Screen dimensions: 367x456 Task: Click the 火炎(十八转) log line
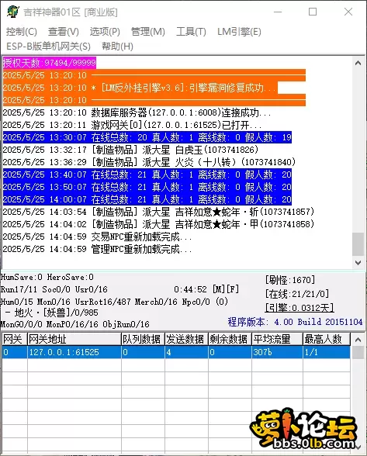[x=149, y=162]
